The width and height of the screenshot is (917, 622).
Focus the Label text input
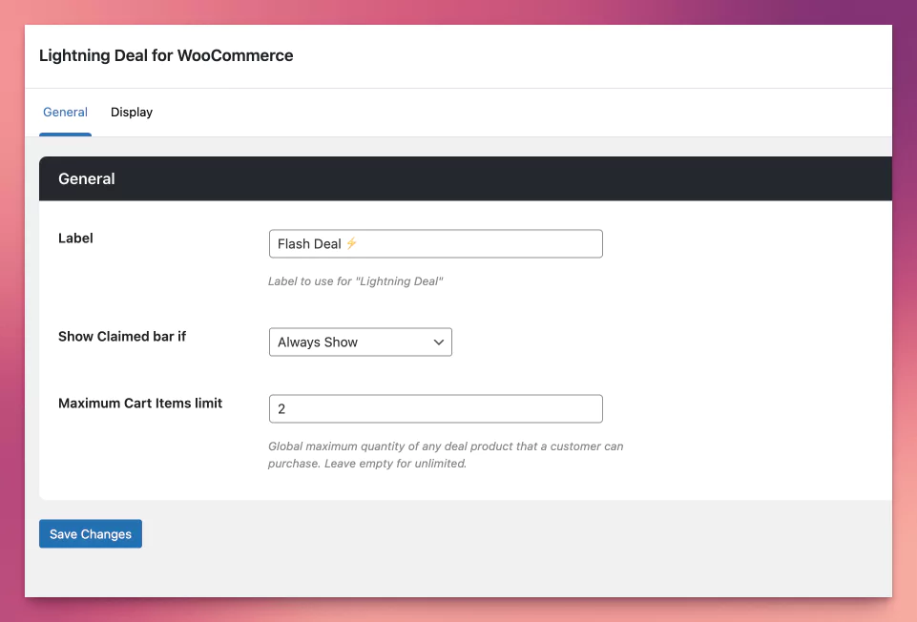tap(477, 243)
